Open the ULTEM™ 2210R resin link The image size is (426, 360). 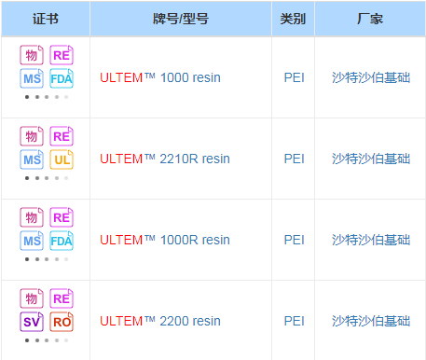[x=165, y=159]
